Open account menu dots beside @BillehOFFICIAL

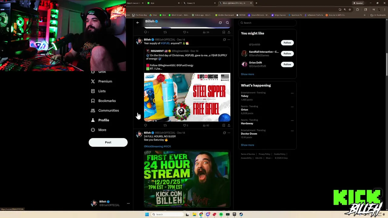[x=128, y=203]
